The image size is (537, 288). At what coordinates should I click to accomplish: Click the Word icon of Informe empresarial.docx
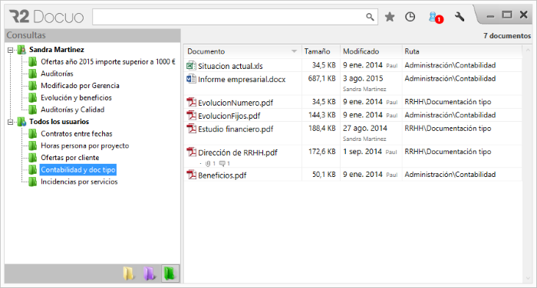pyautogui.click(x=191, y=79)
